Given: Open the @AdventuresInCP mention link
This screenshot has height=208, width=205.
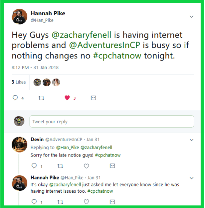Looking at the screenshot, I should click(104, 45).
